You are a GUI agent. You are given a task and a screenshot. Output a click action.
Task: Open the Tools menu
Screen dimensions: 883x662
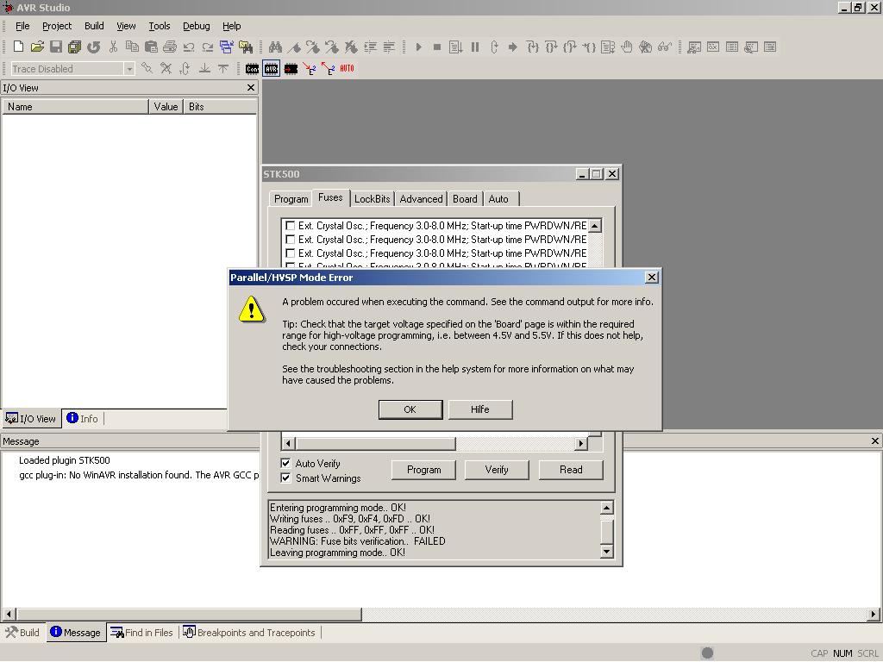[x=160, y=26]
